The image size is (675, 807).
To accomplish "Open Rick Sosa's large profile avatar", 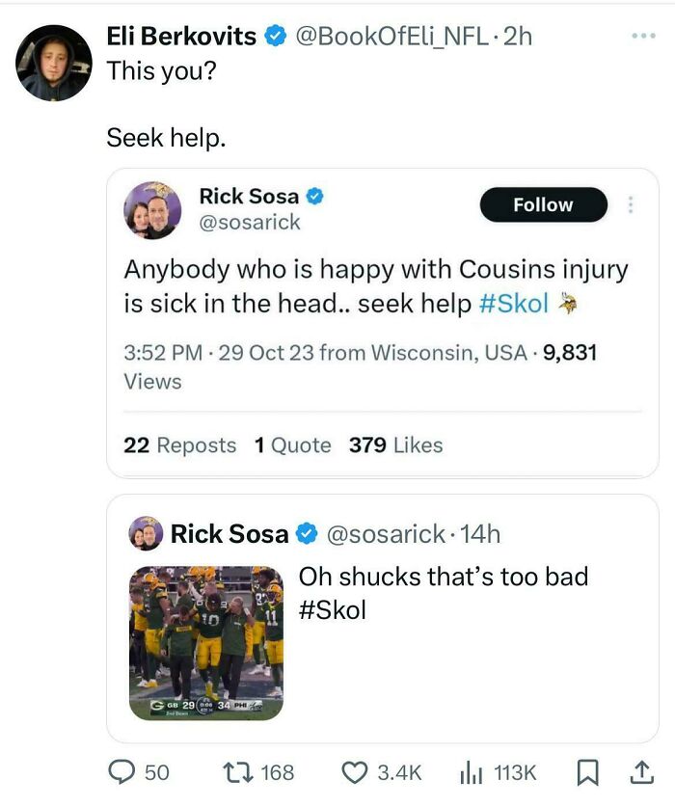I will 152,209.
